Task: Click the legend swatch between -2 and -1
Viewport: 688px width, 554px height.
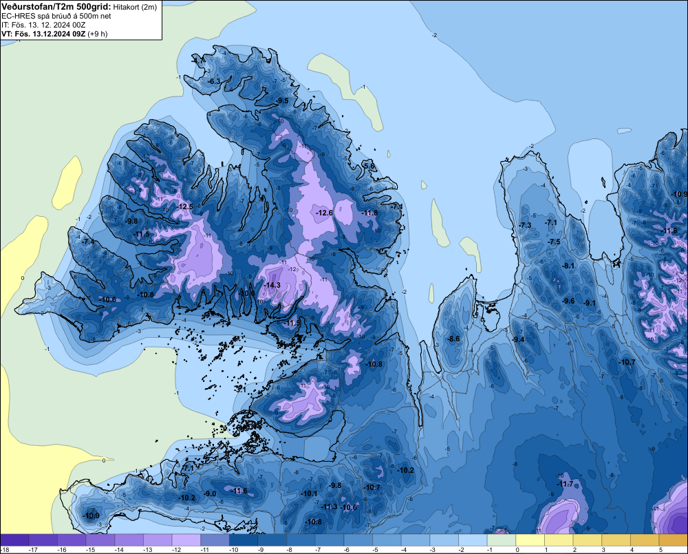Action: [x=473, y=540]
